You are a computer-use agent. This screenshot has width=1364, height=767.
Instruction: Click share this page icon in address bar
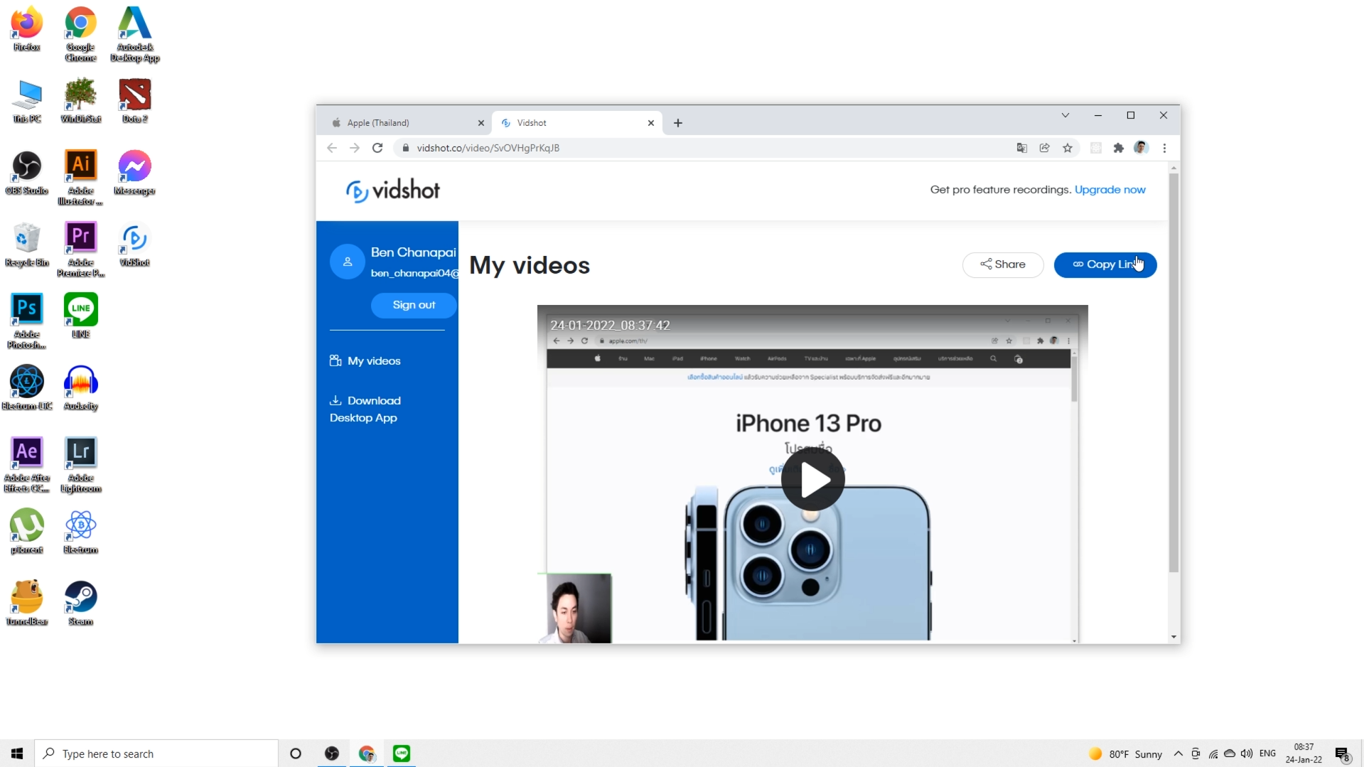[x=1044, y=148]
